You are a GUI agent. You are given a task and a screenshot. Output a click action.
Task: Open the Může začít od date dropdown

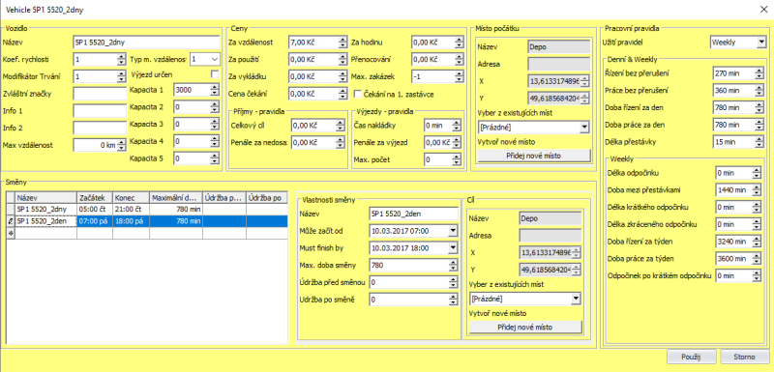(454, 231)
